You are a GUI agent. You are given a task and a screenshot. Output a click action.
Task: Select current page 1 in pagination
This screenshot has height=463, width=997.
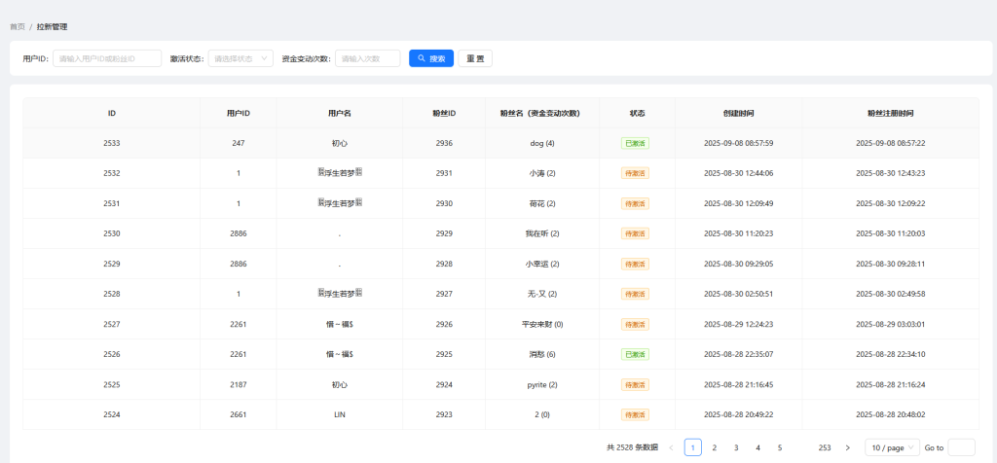(x=692, y=447)
